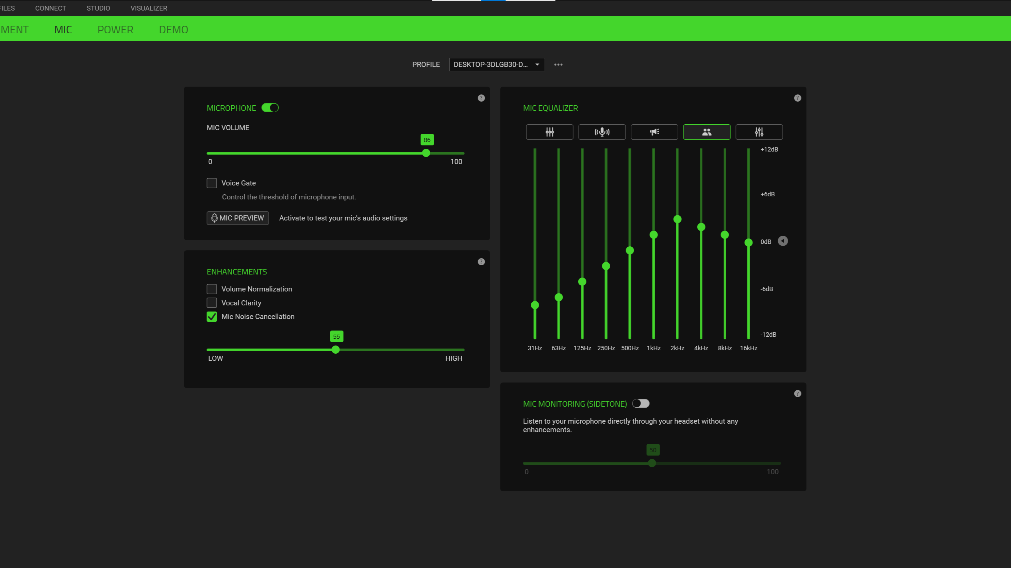This screenshot has height=568, width=1011.
Task: Select the default equalizer preset icon
Action: tap(549, 132)
